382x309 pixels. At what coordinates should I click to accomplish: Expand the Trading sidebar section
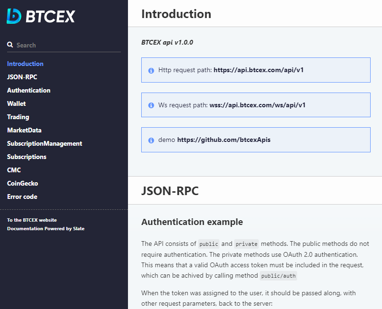coord(18,117)
